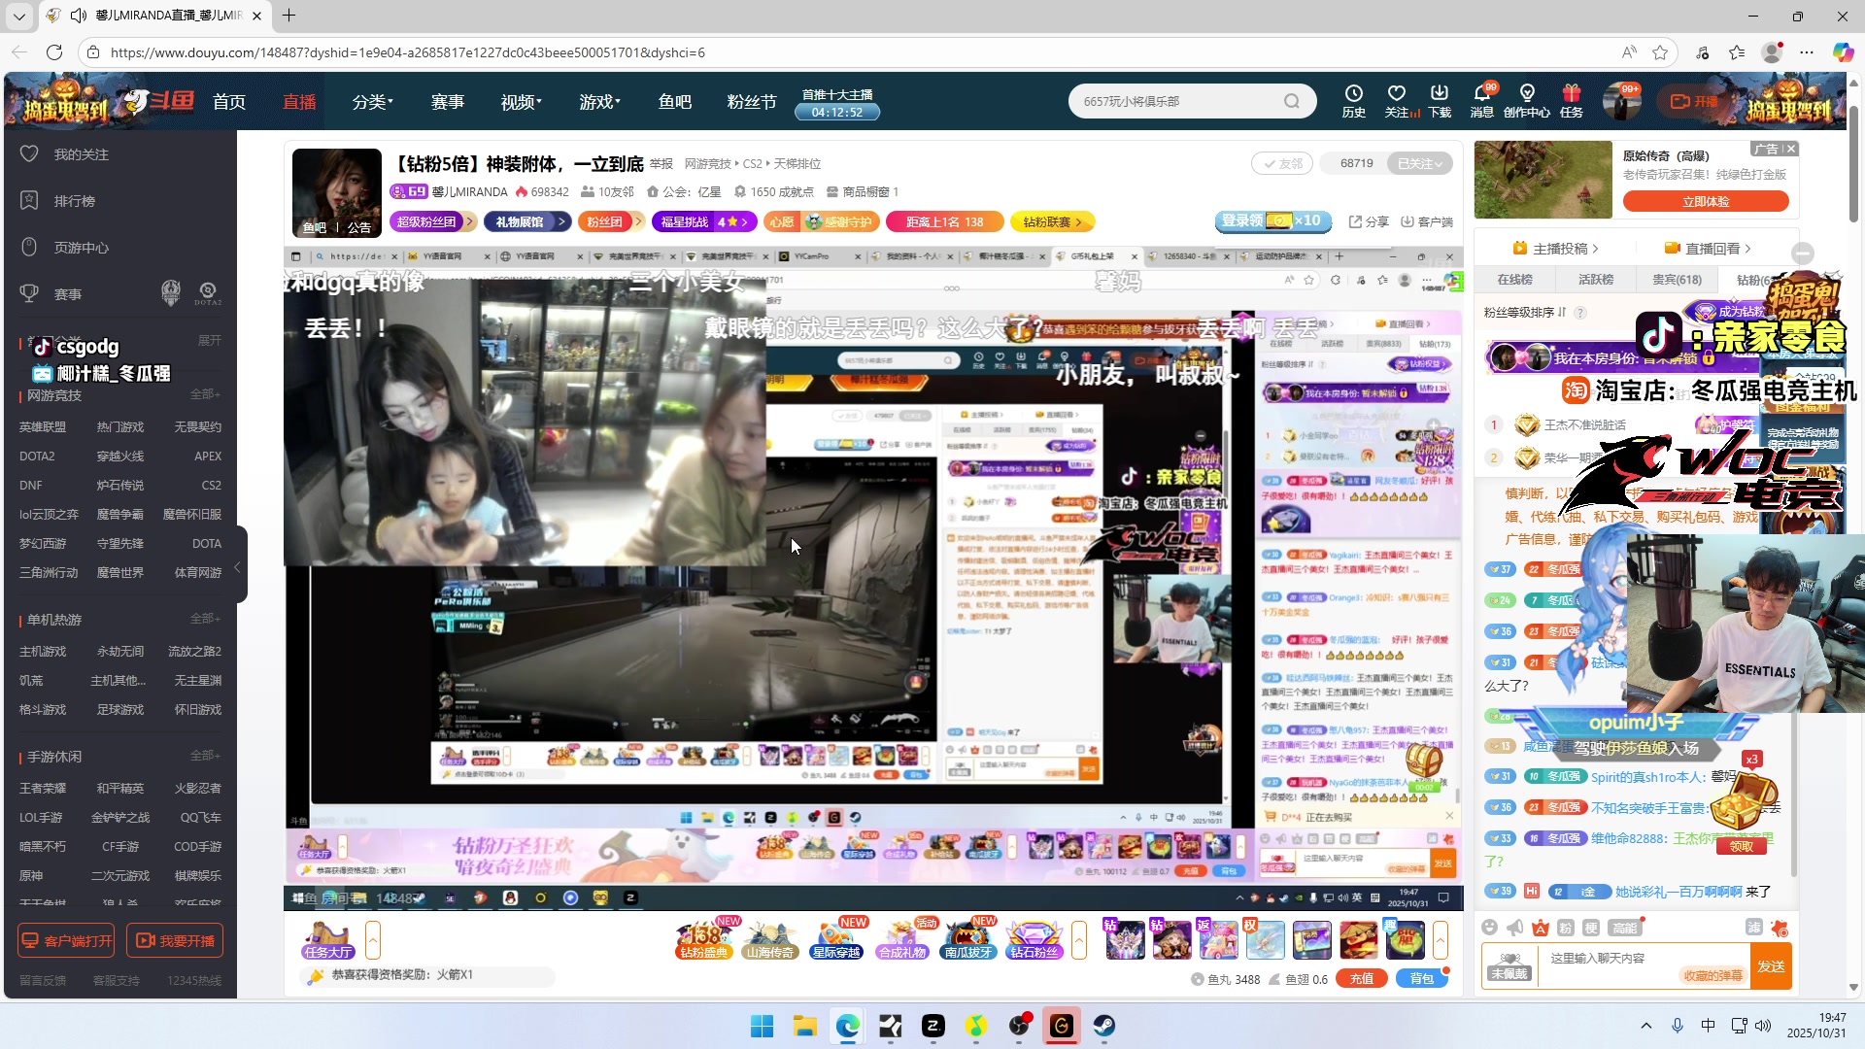Select the 赛事 top navigation item
The image size is (1865, 1049).
[x=448, y=102]
